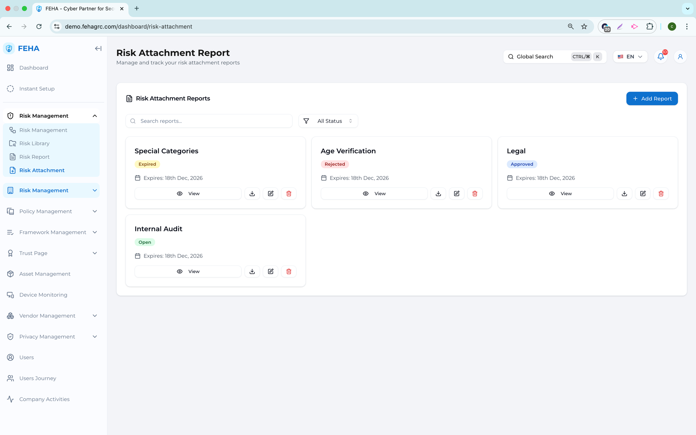This screenshot has width=696, height=435.
Task: Collapse the Risk Management section chevron
Action: pyautogui.click(x=95, y=116)
